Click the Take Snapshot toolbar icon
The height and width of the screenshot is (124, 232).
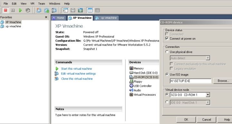tap(39, 10)
